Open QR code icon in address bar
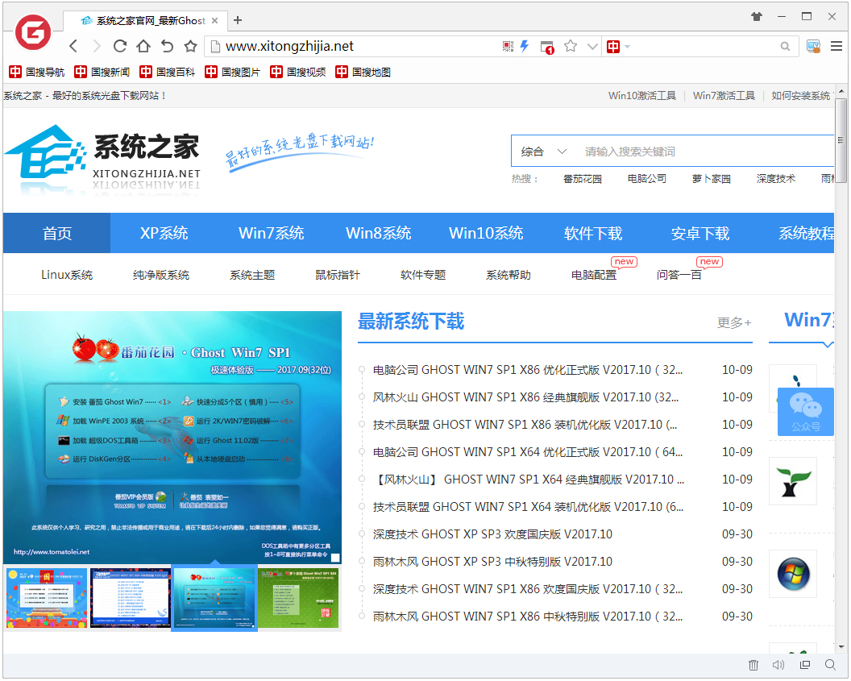Image resolution: width=851 pixels, height=681 pixels. click(508, 47)
